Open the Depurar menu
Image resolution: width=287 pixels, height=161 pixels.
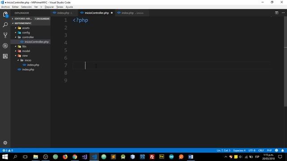click(49, 7)
